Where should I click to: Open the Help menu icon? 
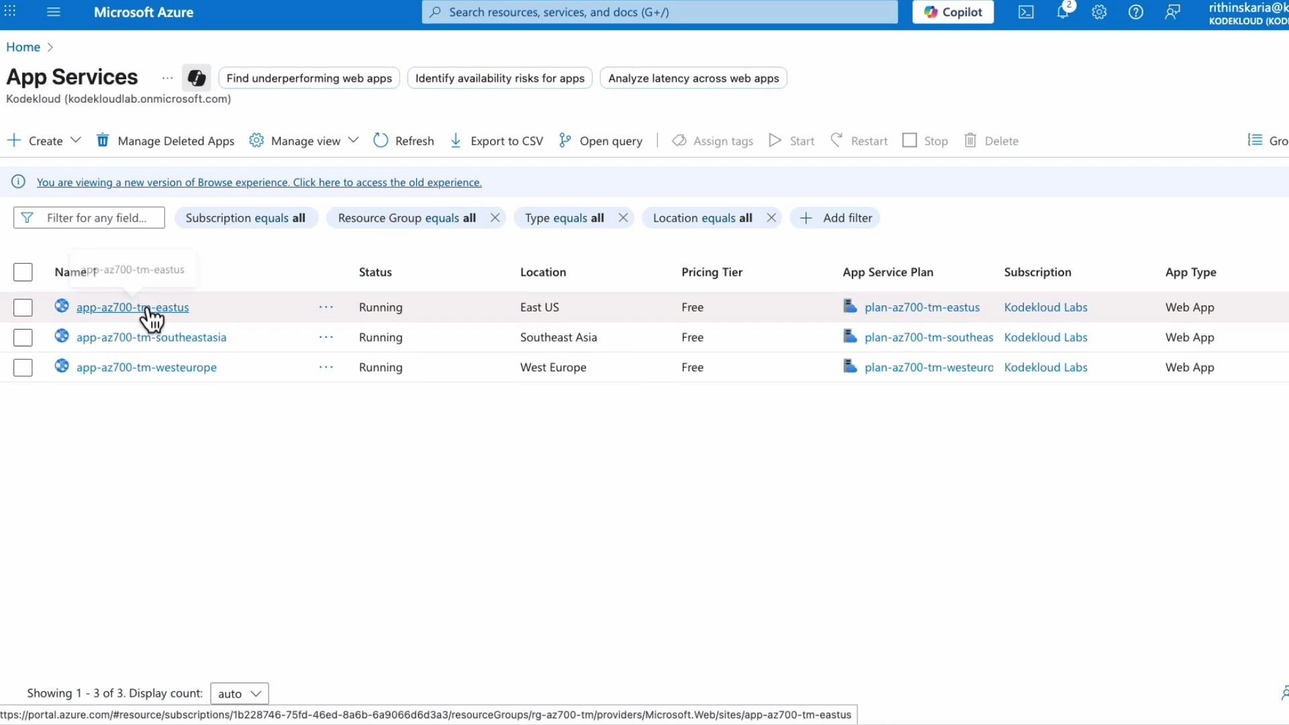(1135, 11)
